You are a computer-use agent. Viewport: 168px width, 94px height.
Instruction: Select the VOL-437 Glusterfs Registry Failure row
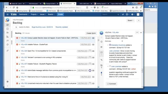[x=55, y=65]
